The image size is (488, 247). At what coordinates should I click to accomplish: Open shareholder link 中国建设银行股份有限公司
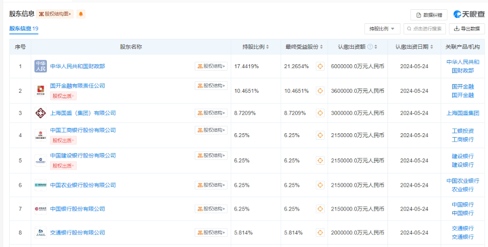83,156
